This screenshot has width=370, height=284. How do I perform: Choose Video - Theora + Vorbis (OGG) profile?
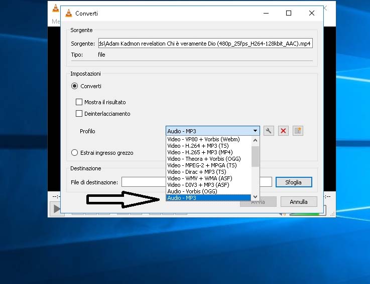(209, 159)
